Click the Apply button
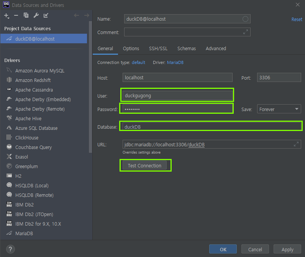This screenshot has width=305, height=257. click(287, 249)
